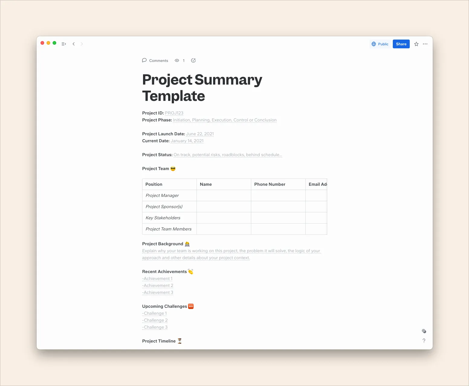
Task: Select Challenge 2 under Upcoming Challenges
Action: [x=155, y=320]
